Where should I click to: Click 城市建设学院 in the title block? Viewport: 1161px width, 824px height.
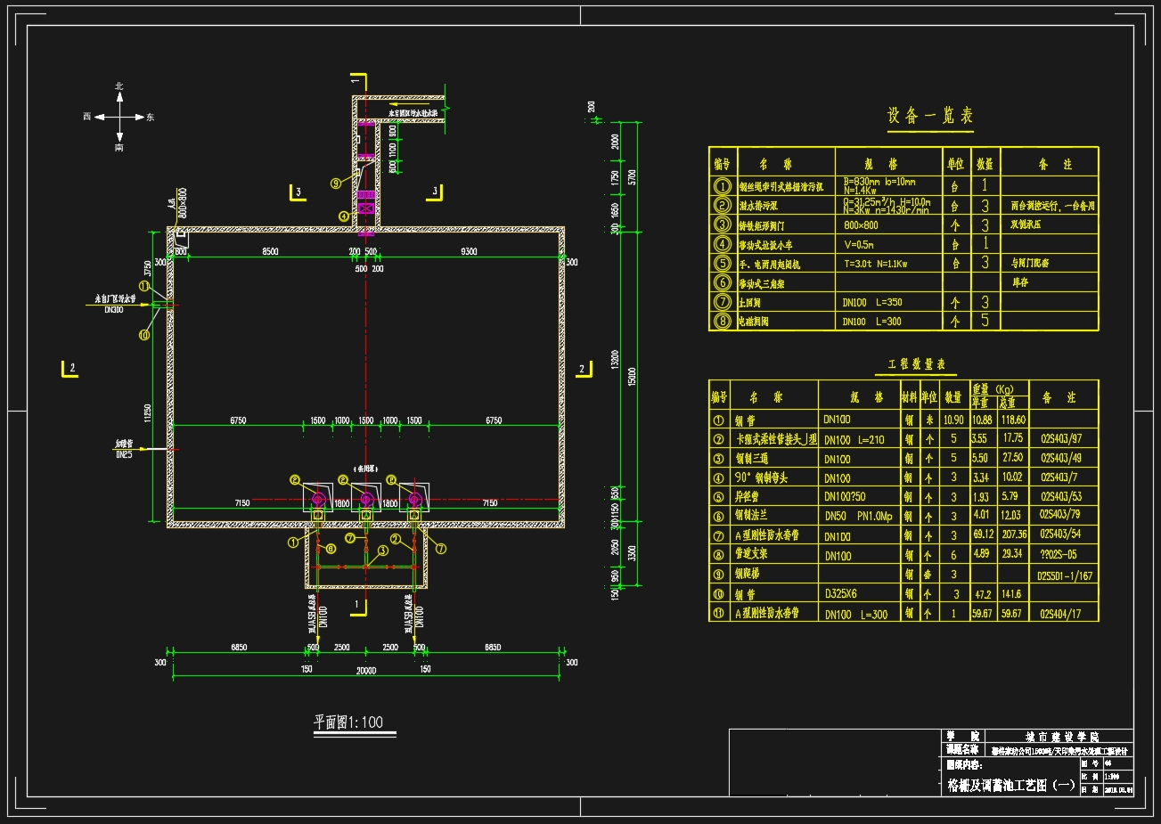tap(1061, 737)
